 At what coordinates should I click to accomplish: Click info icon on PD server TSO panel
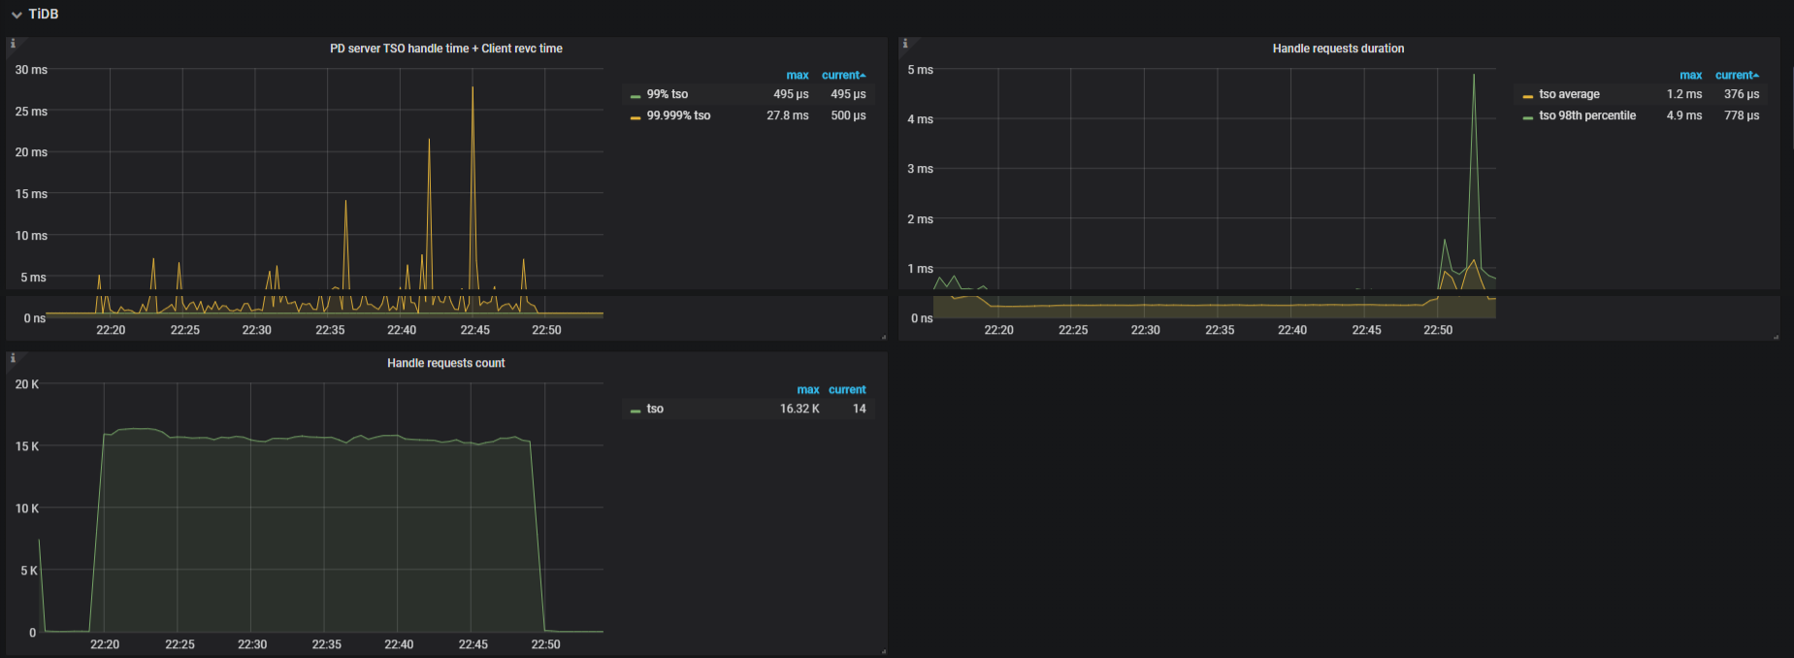coord(13,44)
